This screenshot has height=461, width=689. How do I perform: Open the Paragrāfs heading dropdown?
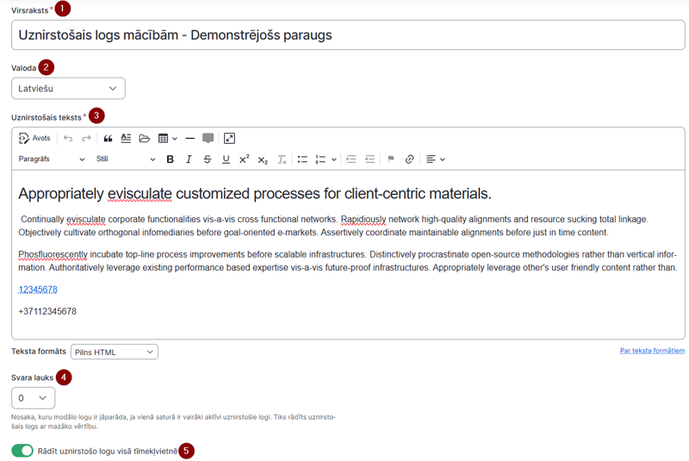pos(52,159)
